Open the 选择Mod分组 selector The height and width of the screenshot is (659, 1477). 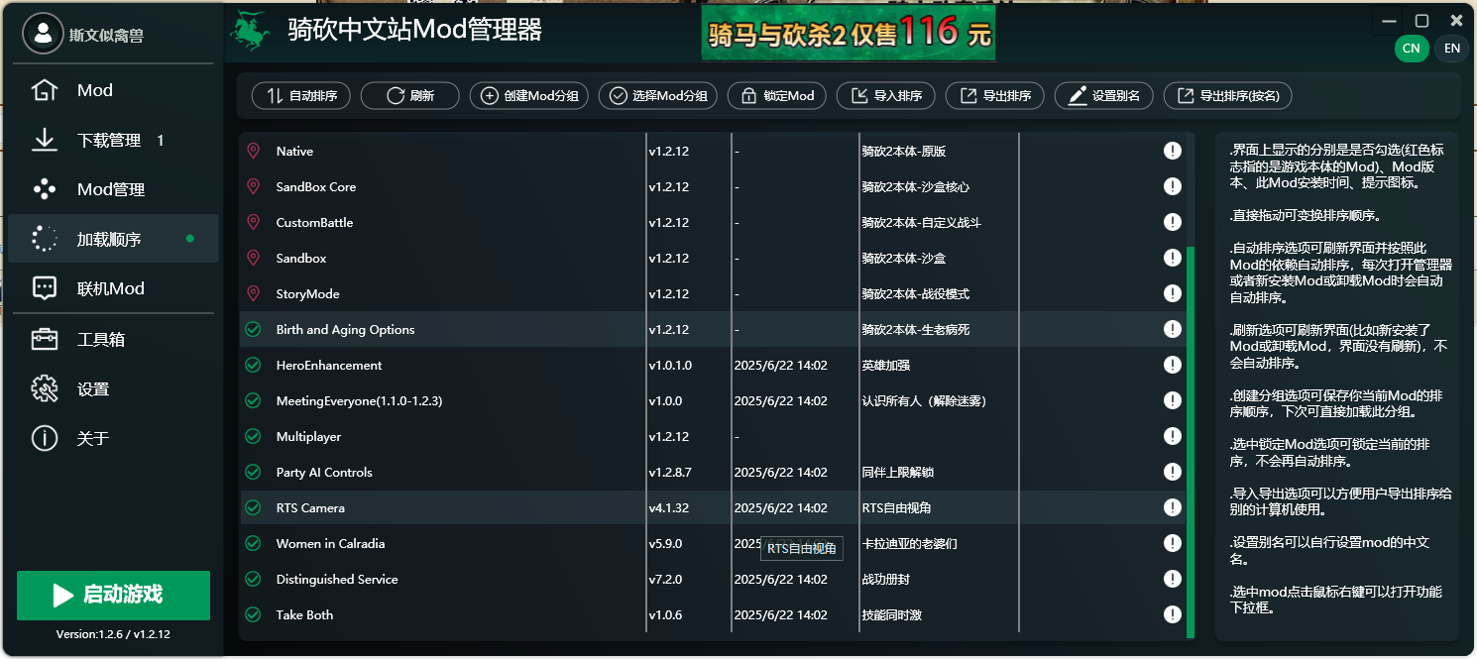click(658, 96)
